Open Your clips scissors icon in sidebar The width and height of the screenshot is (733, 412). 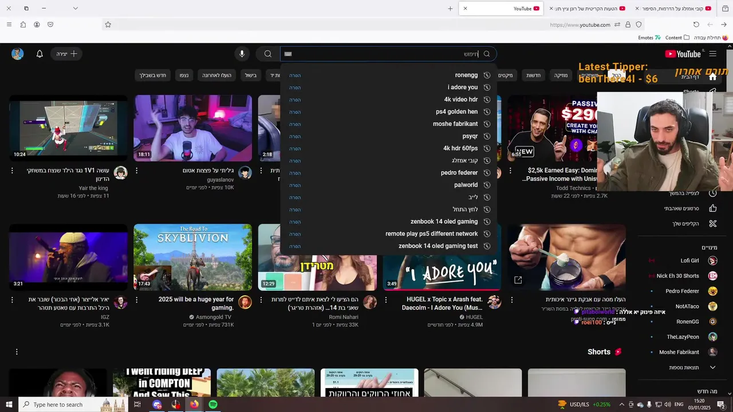(713, 223)
